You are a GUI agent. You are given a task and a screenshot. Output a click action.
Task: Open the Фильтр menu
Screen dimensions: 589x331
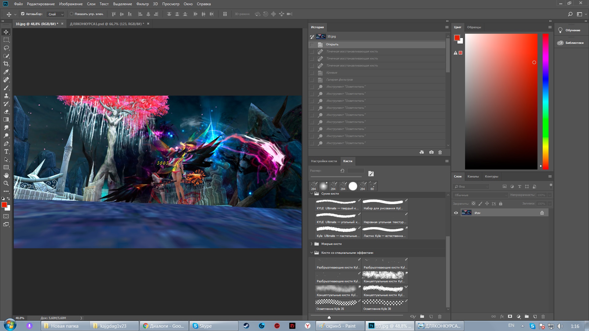[142, 4]
